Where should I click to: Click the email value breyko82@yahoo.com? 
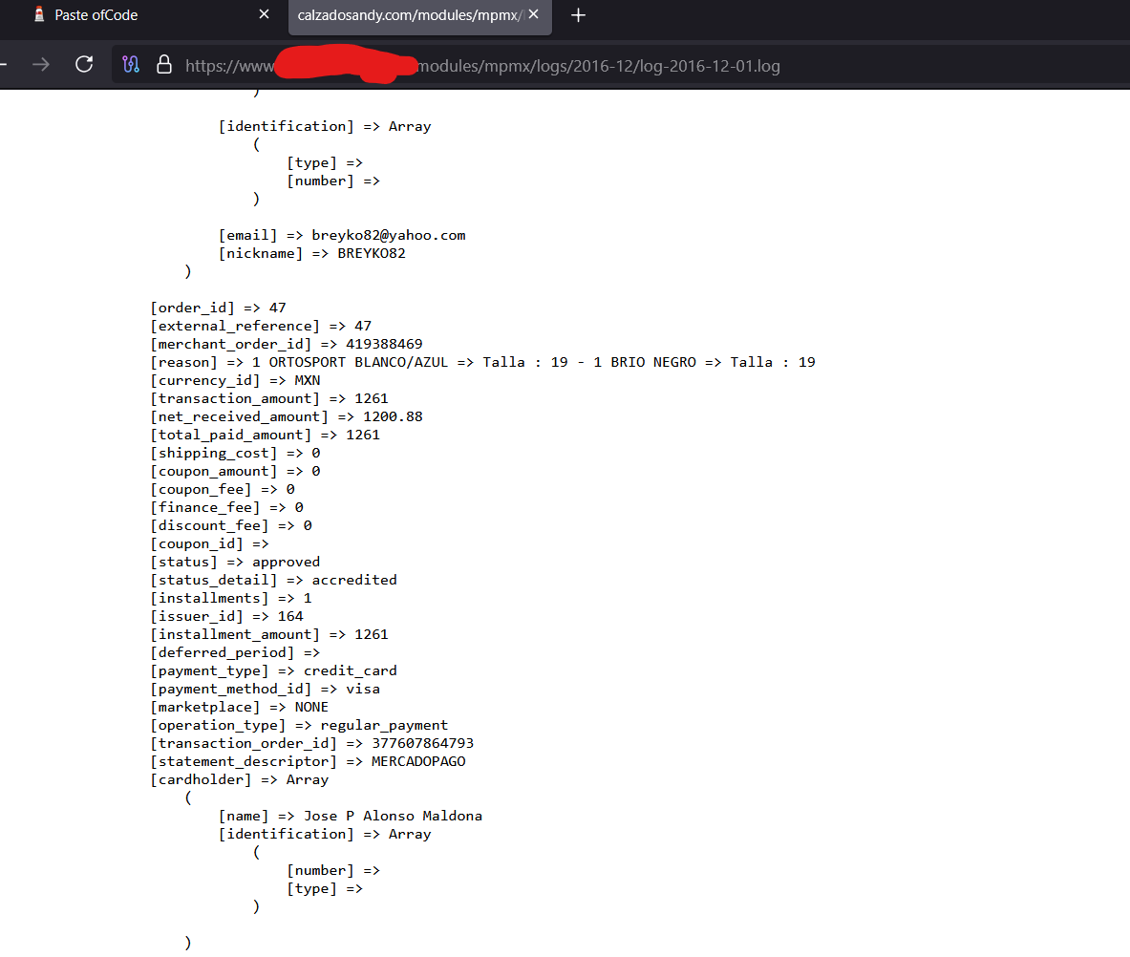389,235
